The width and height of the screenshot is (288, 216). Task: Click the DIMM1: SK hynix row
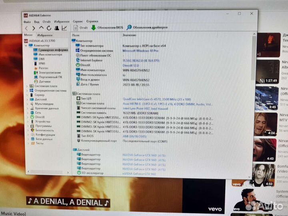tap(145, 118)
